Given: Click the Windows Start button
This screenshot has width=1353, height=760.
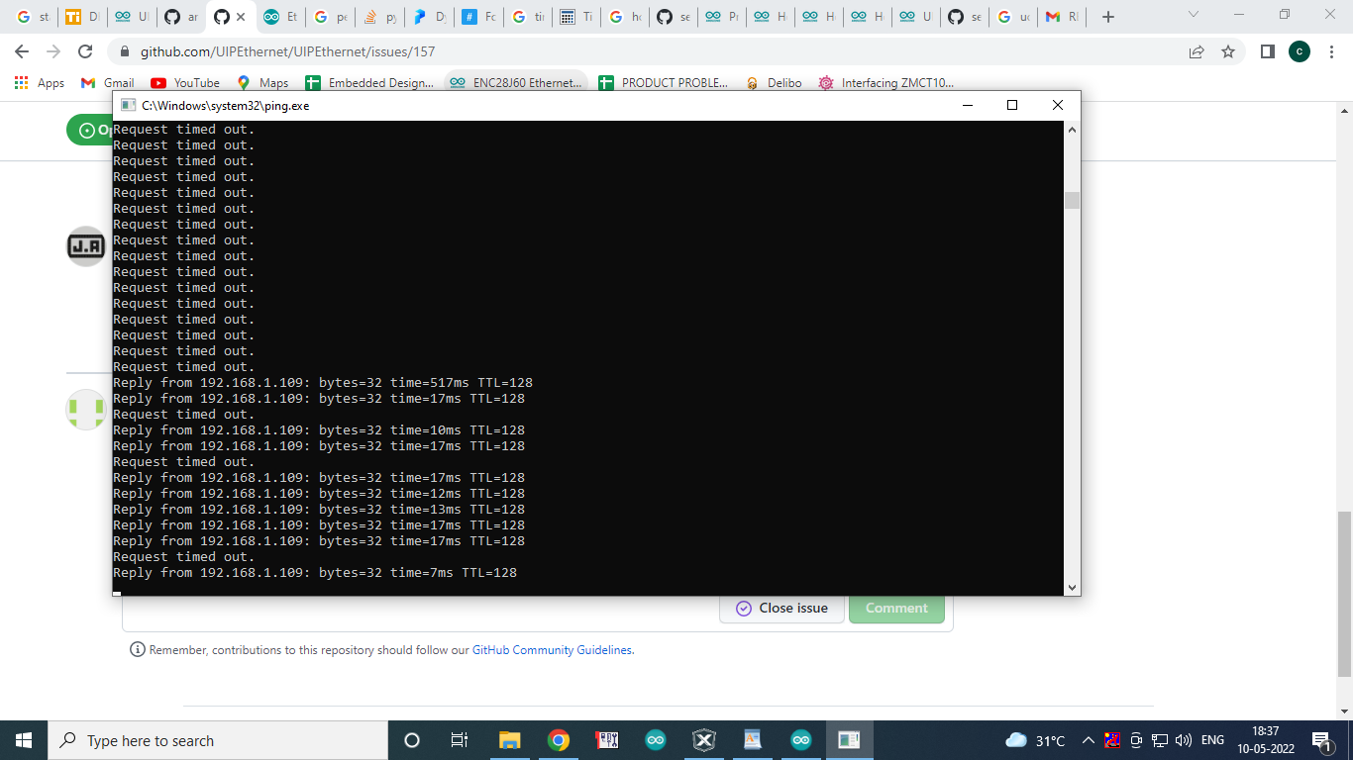Looking at the screenshot, I should [24, 740].
